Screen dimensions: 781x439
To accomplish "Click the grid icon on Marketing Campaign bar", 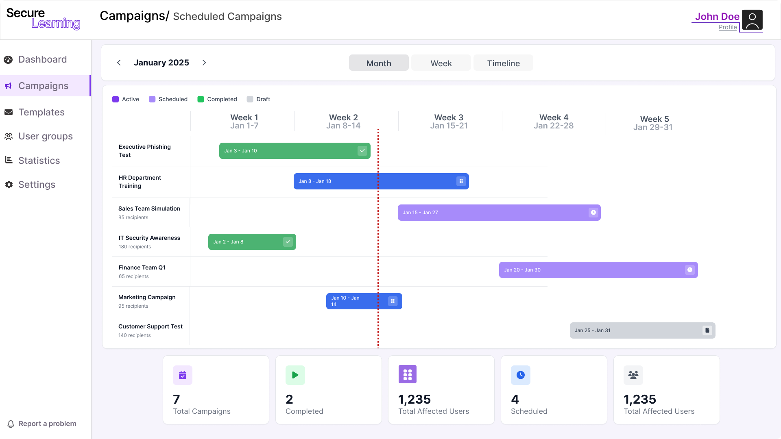I will [393, 301].
